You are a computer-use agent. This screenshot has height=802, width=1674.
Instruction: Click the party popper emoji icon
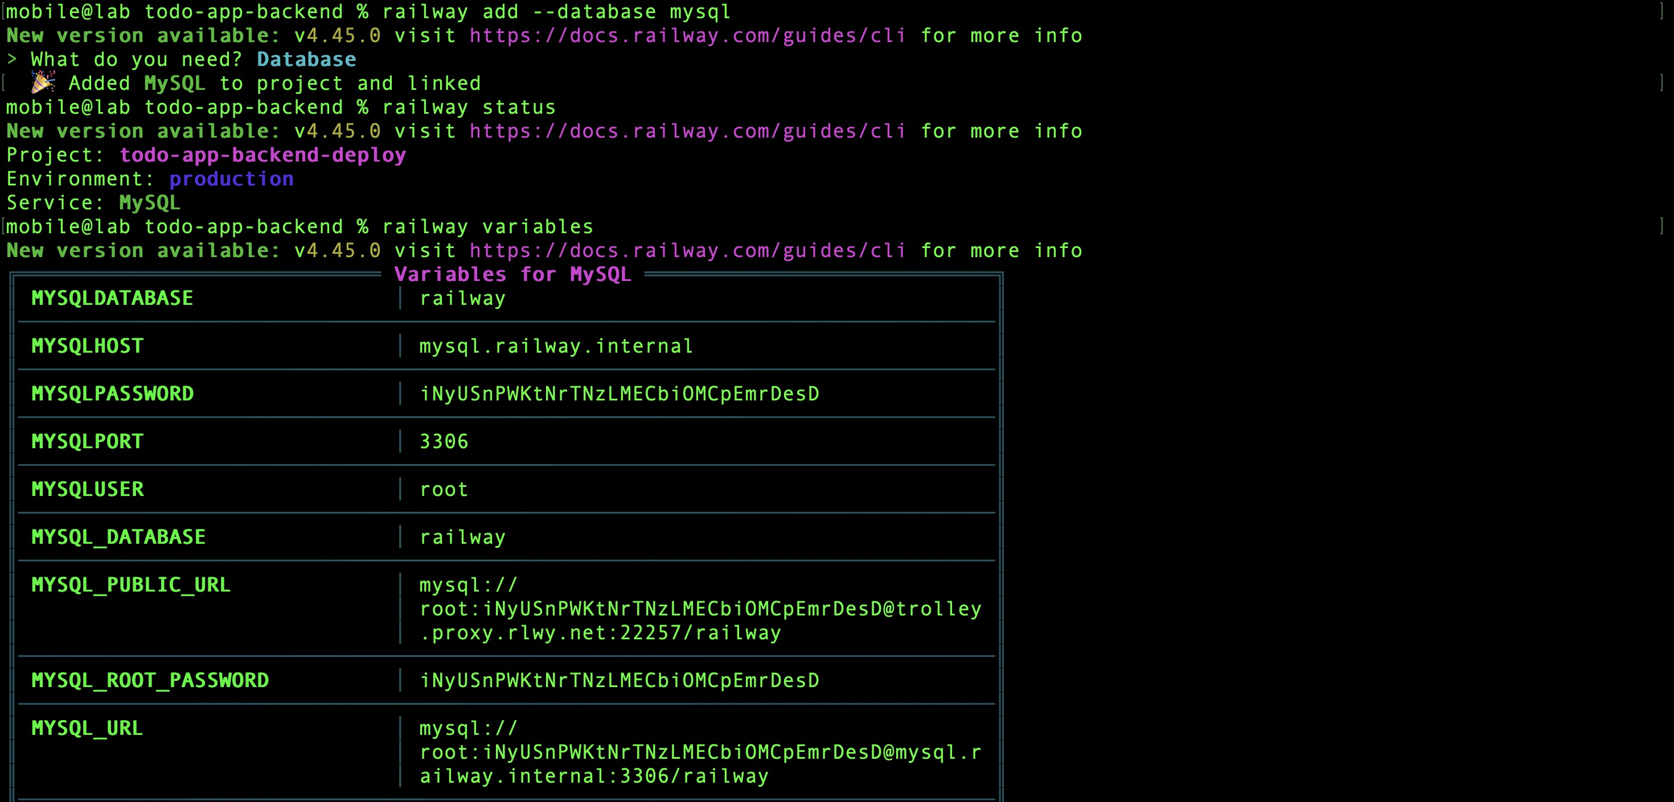point(43,83)
